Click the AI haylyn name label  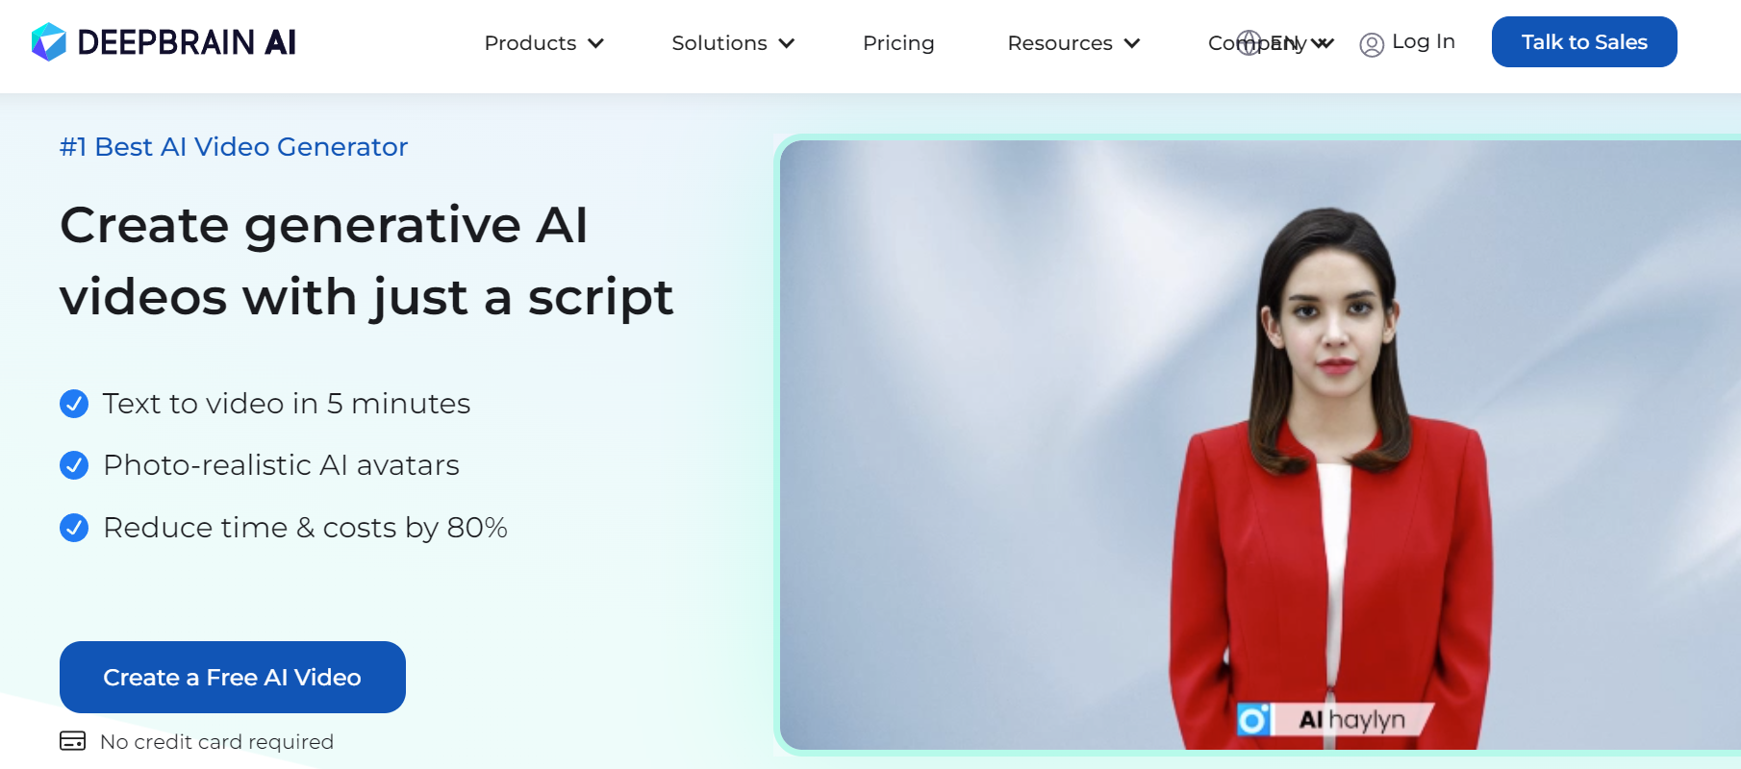1352,719
